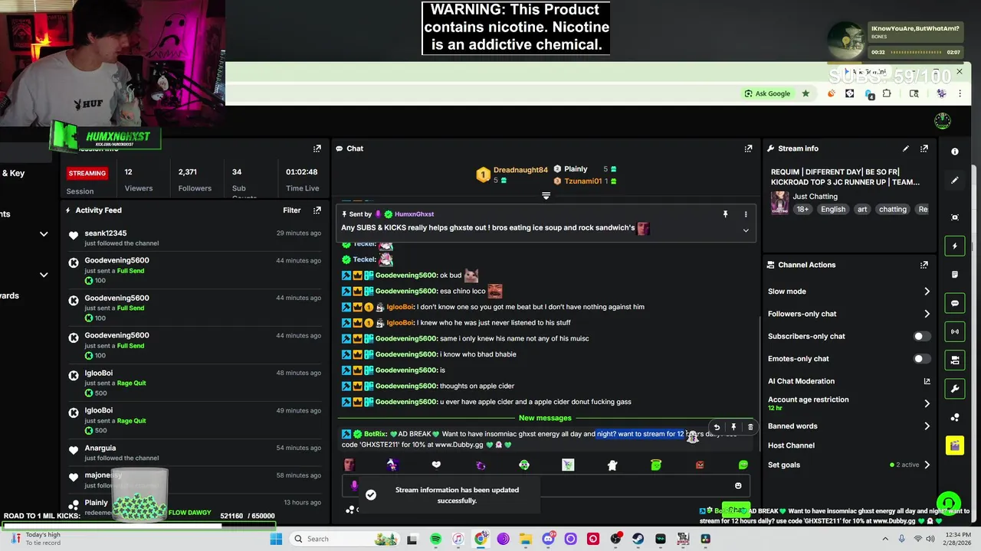This screenshot has height=551, width=981.
Task: Click the pencil icon in right sidebar
Action: 955,181
